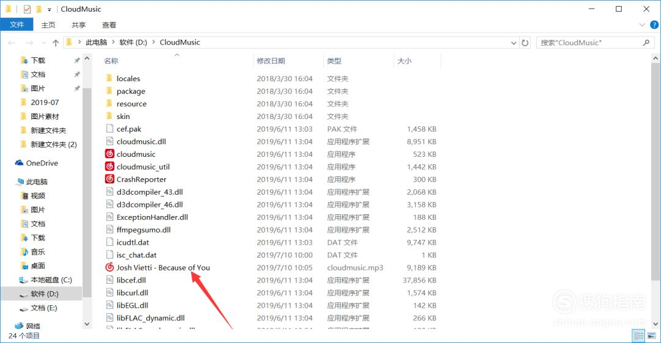The height and width of the screenshot is (343, 661).
Task: Select the cloudmusic.dll file icon
Action: pos(110,141)
